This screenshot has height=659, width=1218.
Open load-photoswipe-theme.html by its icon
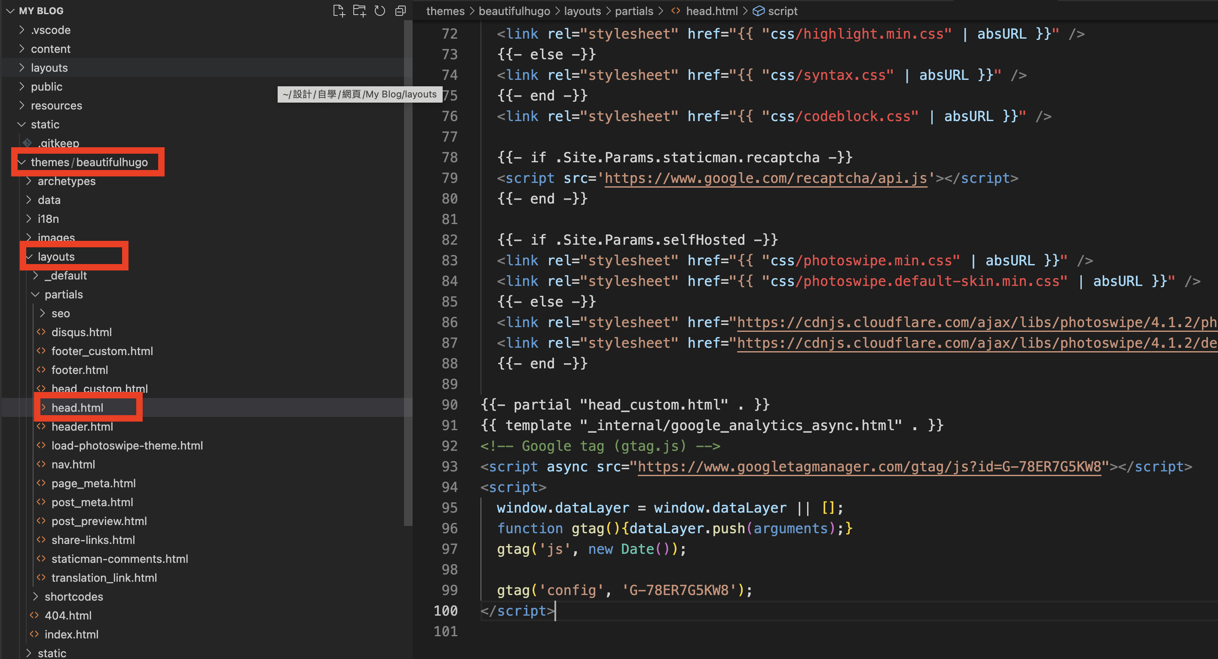coord(41,446)
